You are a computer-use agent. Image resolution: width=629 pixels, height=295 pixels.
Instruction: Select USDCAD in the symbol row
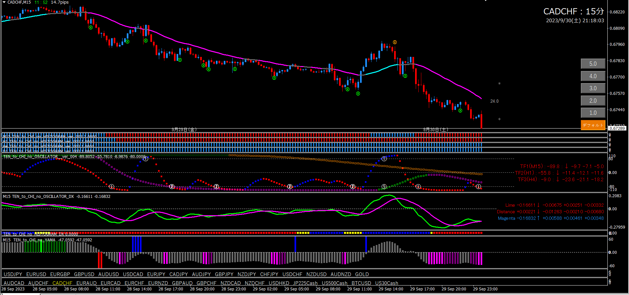pos(133,274)
